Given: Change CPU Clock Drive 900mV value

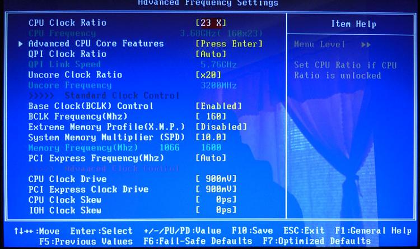Looking at the screenshot, I should 216,179.
